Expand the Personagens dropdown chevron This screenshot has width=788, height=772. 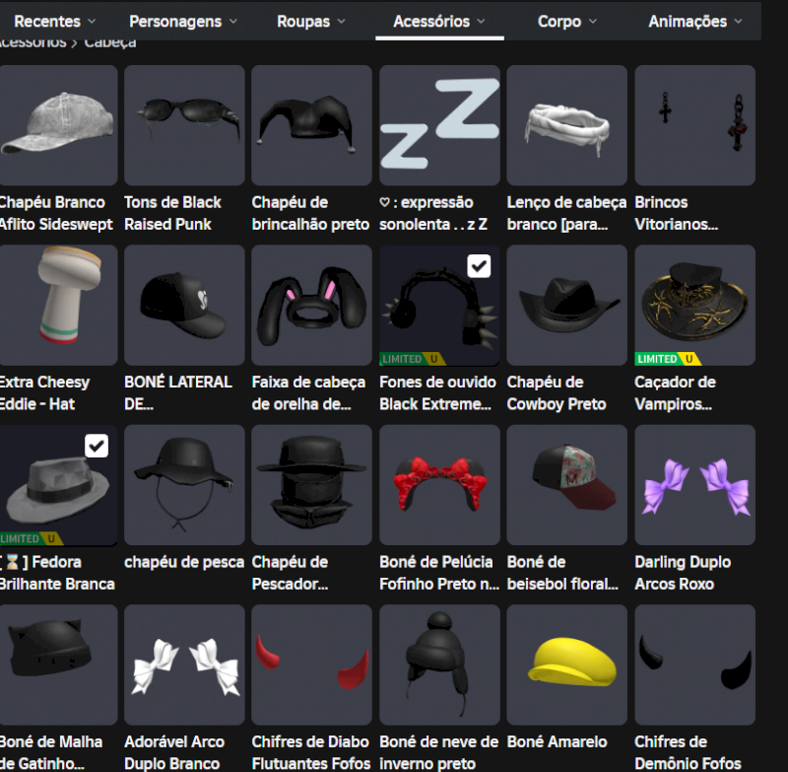(233, 21)
